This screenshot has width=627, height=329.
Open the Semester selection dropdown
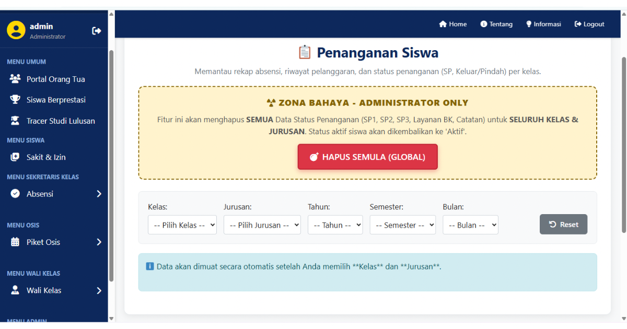tap(403, 225)
